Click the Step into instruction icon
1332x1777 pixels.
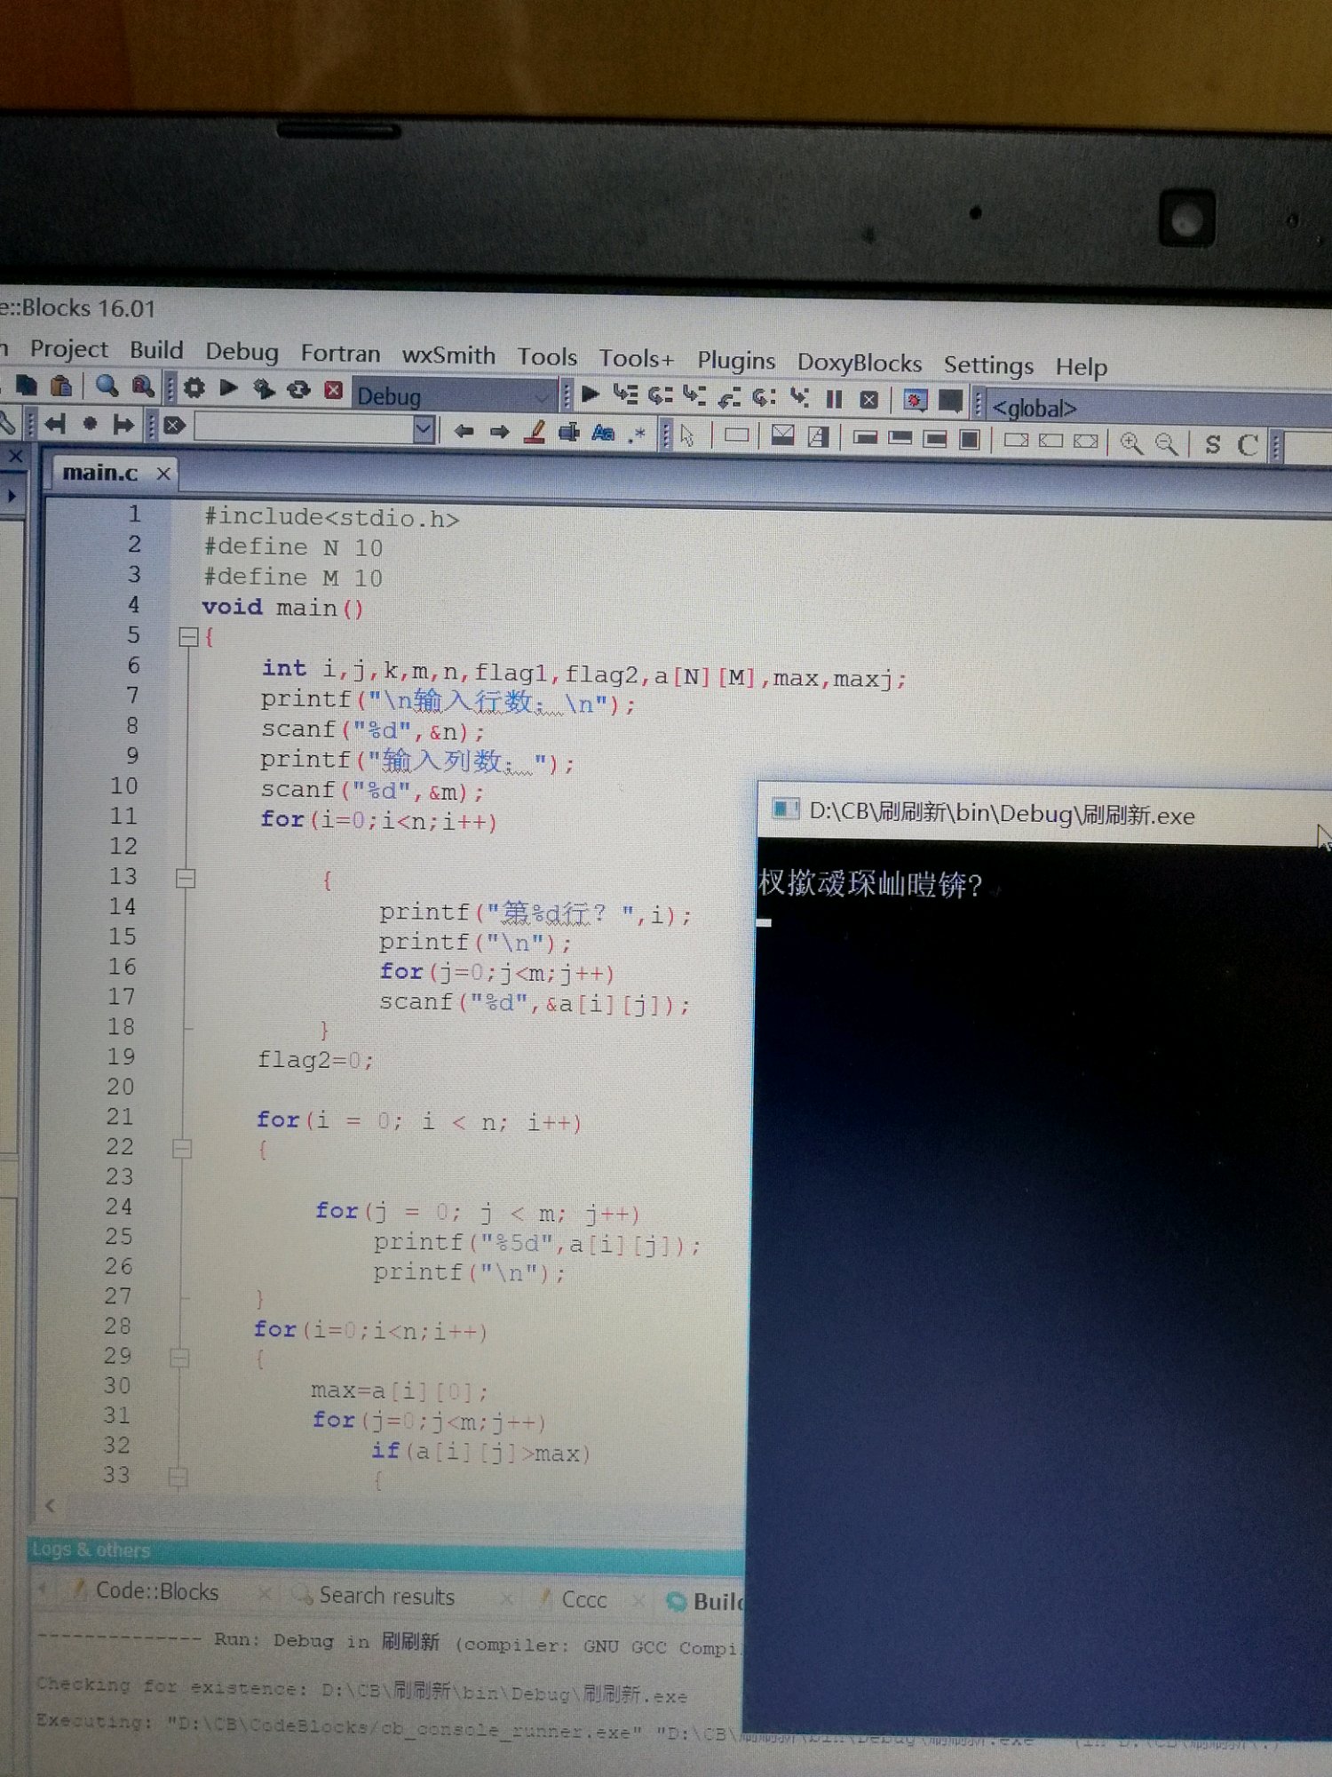click(x=799, y=398)
